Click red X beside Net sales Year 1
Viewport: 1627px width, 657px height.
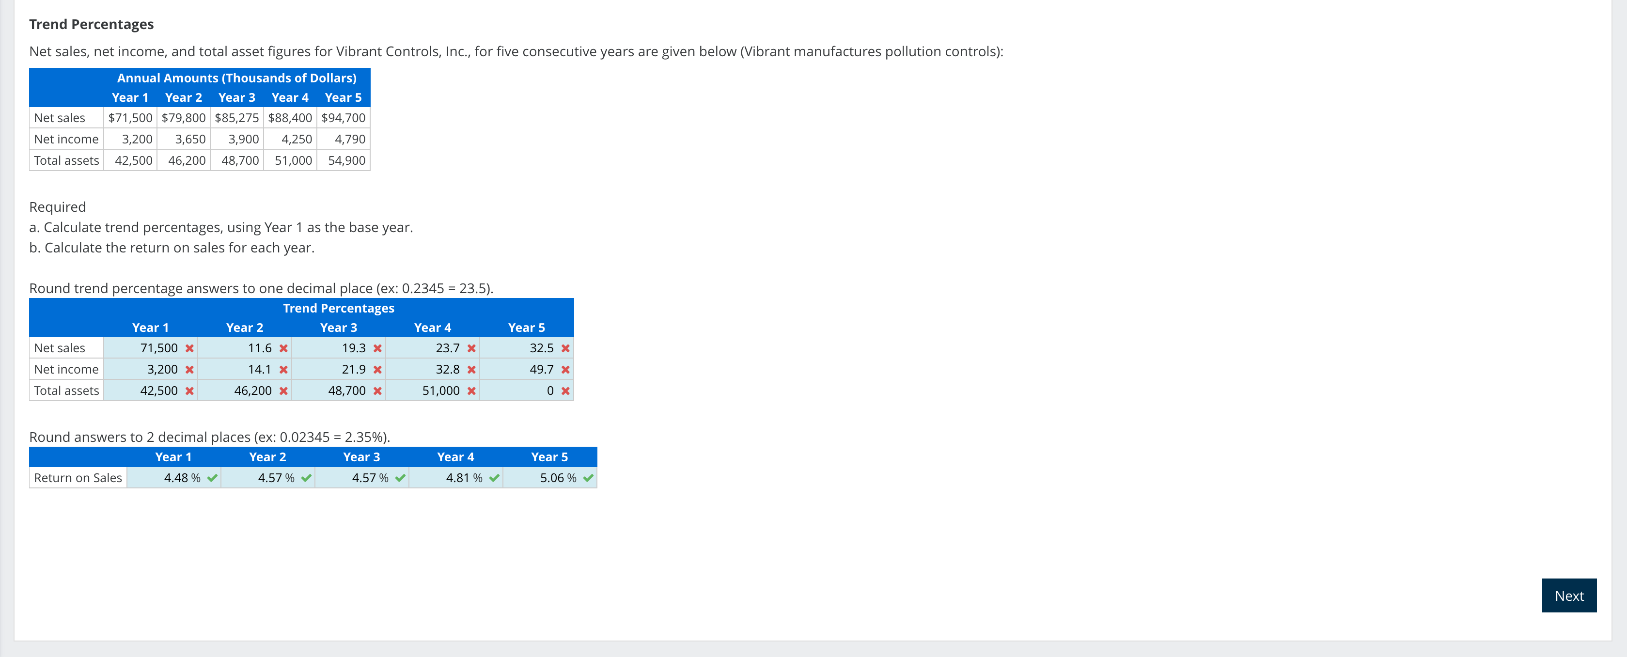pyautogui.click(x=189, y=348)
